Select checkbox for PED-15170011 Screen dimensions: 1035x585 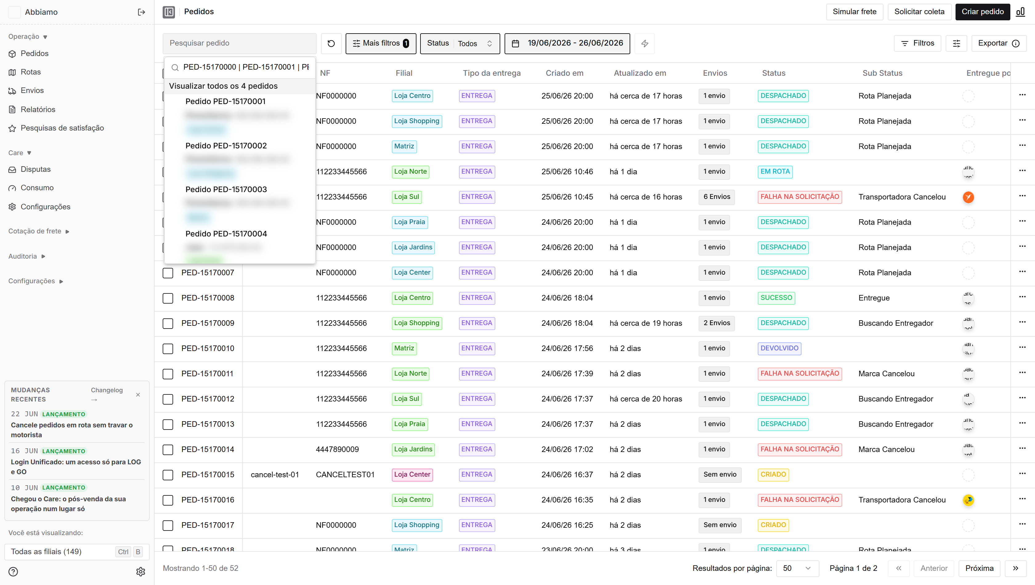168,374
